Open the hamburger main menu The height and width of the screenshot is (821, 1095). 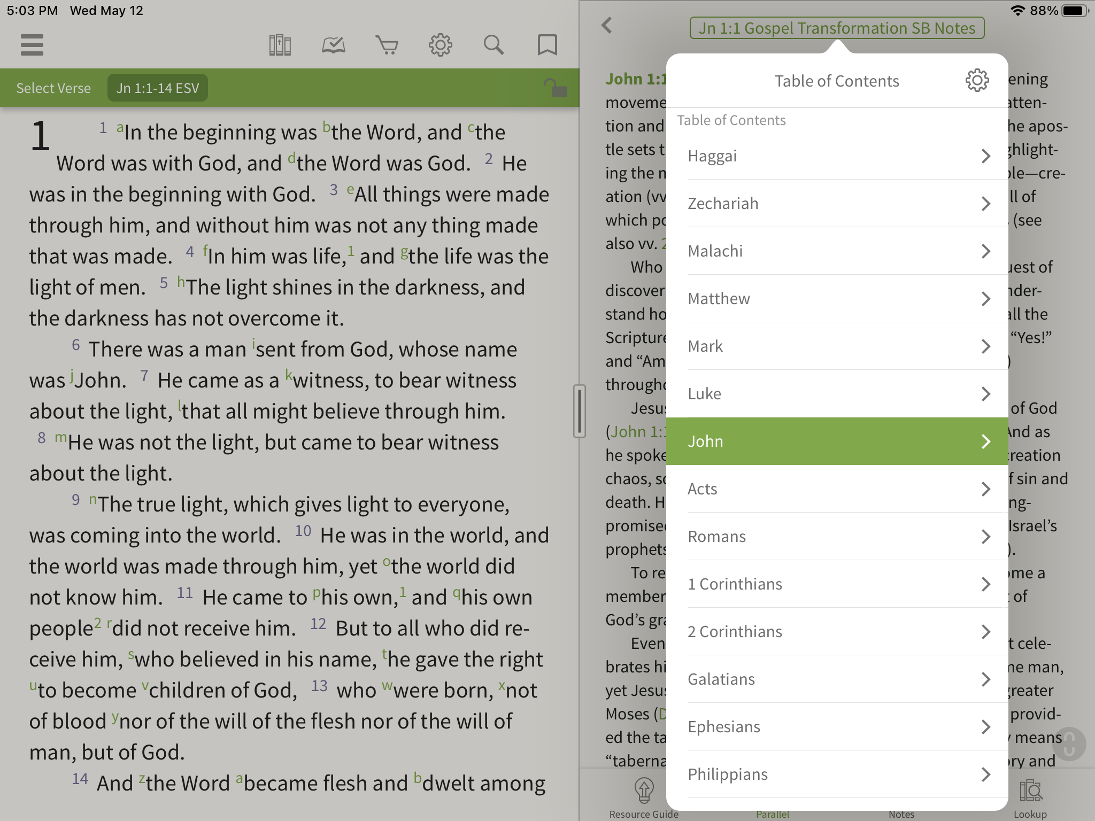(x=32, y=45)
